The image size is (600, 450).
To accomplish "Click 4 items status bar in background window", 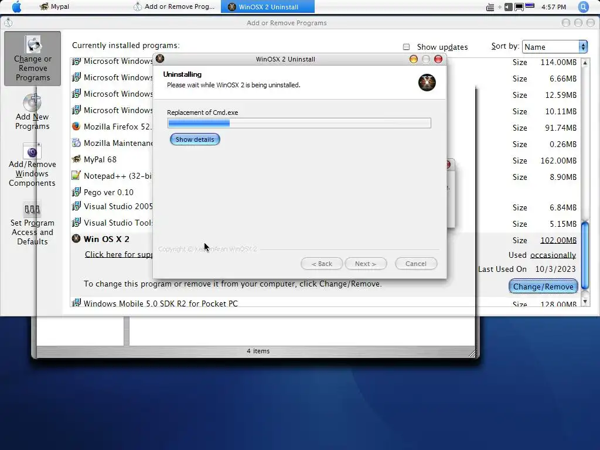I will 258,351.
